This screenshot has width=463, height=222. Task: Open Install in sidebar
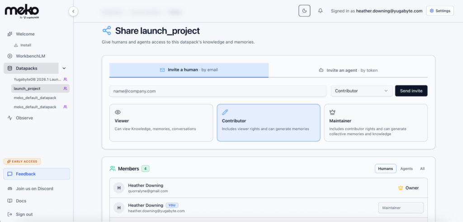tap(26, 45)
